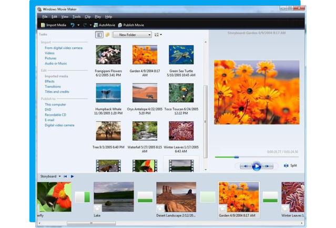This screenshot has height=228, width=336.
Task: Select the Waterfall thumbnail
Action: click(x=145, y=131)
